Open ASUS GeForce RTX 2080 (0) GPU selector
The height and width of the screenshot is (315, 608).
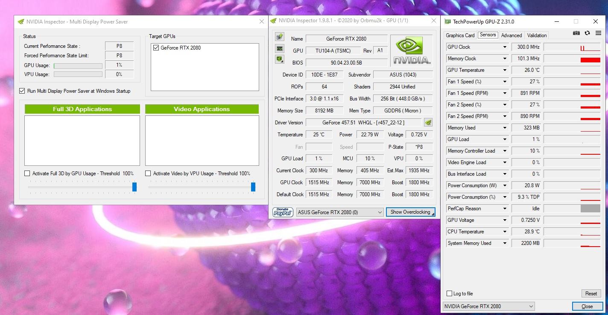pyautogui.click(x=340, y=212)
